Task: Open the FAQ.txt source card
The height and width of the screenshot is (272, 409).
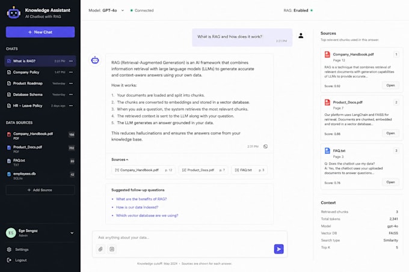Action: pyautogui.click(x=390, y=182)
